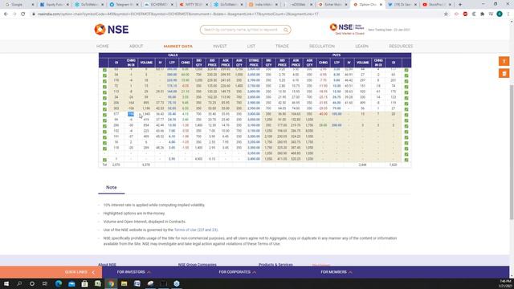Toggle calls checkbox for strike 3,400.00 row

click(x=104, y=160)
